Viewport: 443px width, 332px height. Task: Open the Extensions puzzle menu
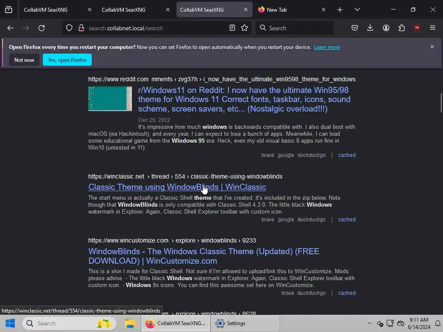tap(401, 28)
